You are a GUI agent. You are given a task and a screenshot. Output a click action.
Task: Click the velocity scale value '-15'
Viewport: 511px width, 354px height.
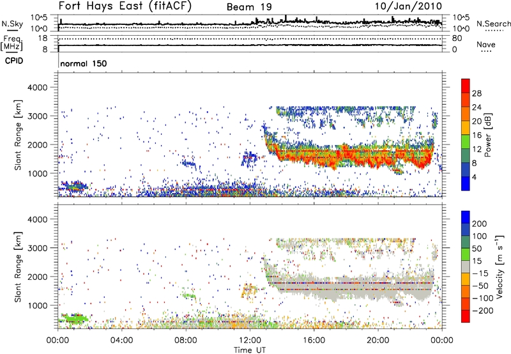click(480, 273)
